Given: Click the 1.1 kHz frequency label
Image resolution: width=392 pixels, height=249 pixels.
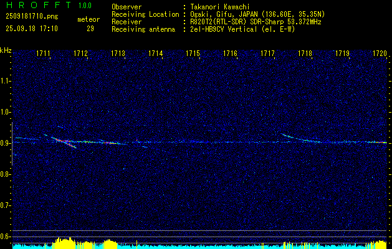Looking at the screenshot, I should pos(6,81).
